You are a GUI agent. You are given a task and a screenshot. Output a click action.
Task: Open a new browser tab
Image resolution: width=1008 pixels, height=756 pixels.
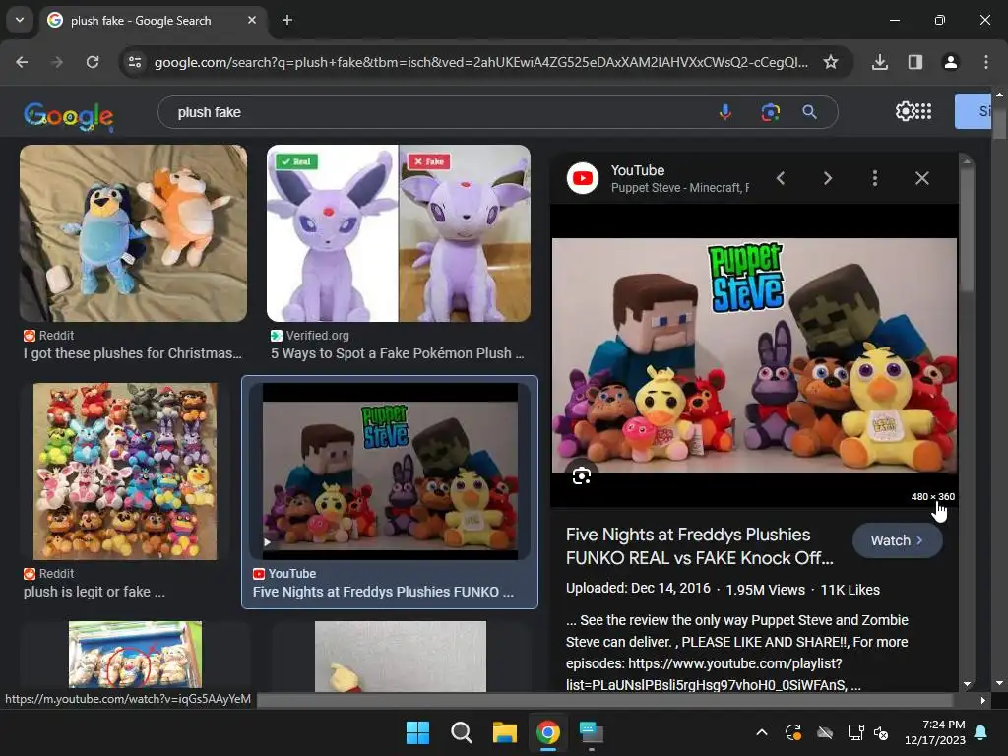287,20
